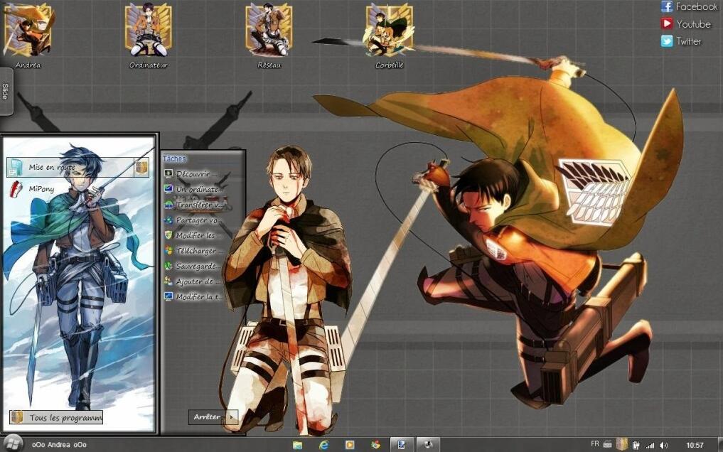Open the Youtube link
The height and width of the screenshot is (452, 723).
click(687, 23)
